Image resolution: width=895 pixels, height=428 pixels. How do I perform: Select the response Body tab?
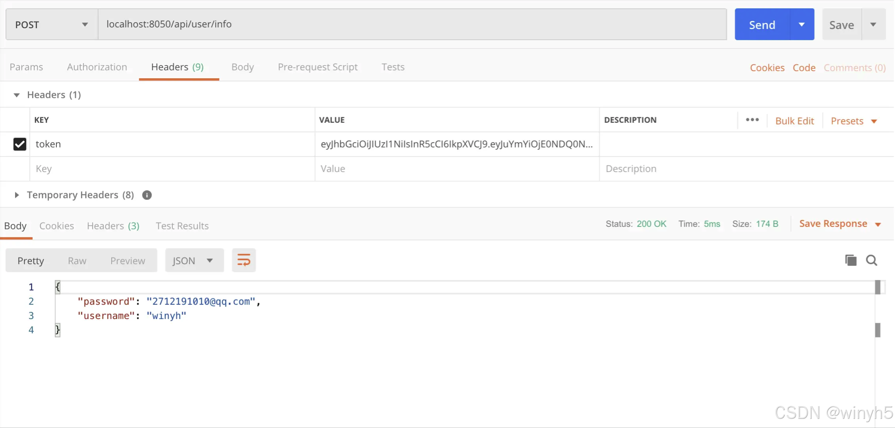click(x=15, y=226)
